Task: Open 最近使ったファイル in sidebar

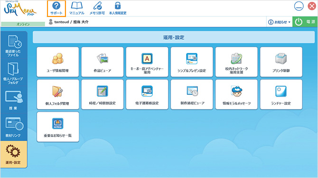Action: [x=13, y=46]
